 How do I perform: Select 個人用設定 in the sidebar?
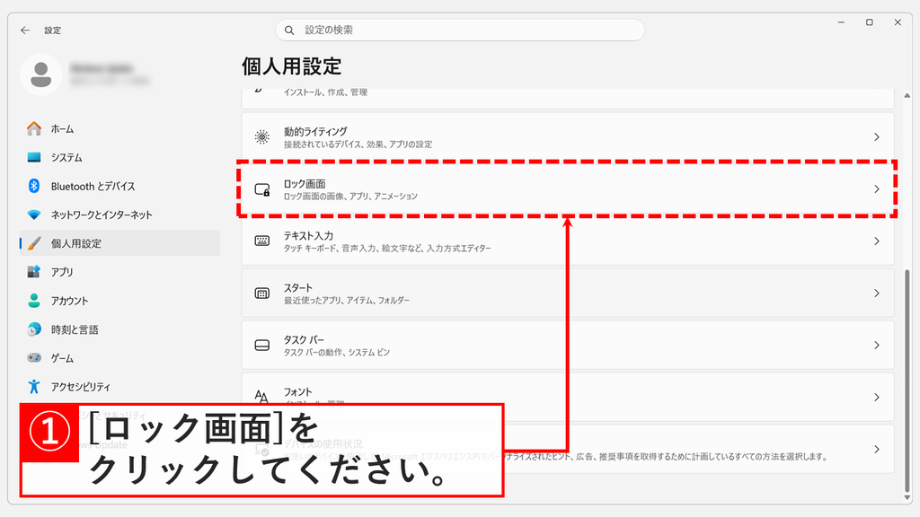tap(119, 243)
